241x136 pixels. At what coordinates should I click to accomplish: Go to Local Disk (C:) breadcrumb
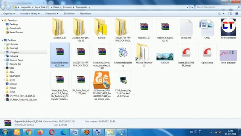coord(42,7)
